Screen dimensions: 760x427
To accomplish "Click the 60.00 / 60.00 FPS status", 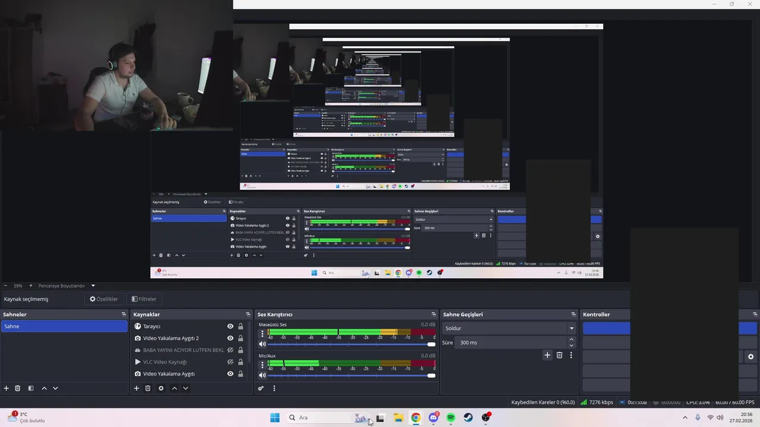I will 734,402.
